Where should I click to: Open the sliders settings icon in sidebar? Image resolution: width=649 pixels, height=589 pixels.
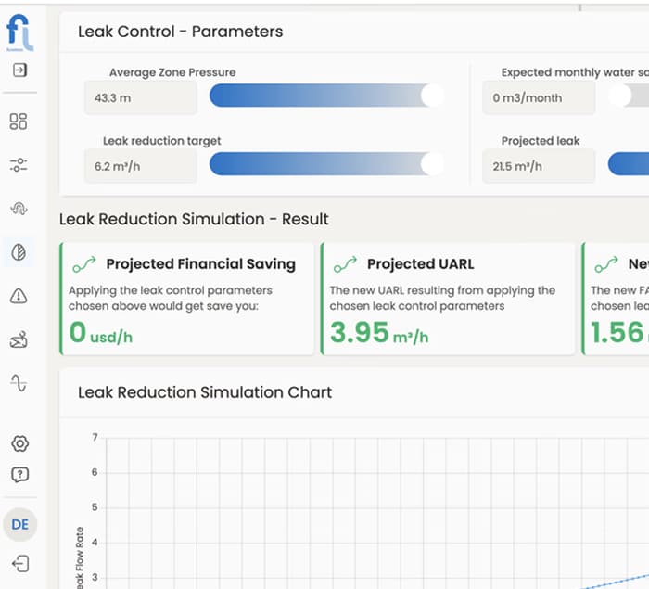pos(19,165)
